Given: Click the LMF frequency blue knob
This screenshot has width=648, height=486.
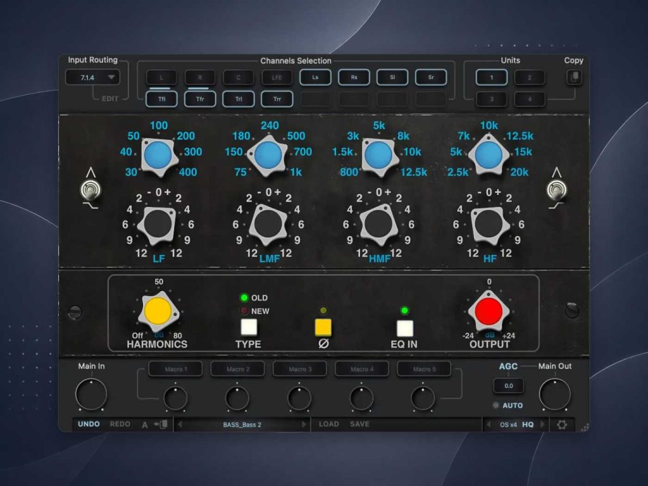Looking at the screenshot, I should (x=268, y=156).
